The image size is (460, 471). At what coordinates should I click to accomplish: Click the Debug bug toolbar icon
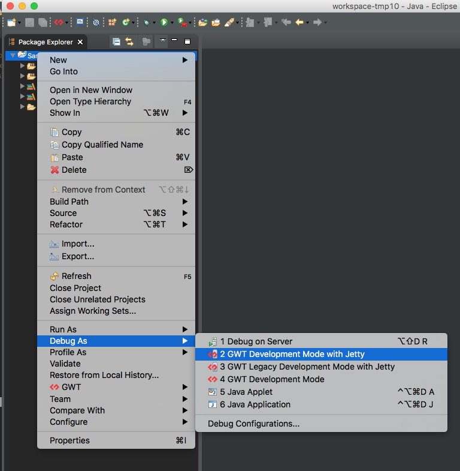point(147,23)
